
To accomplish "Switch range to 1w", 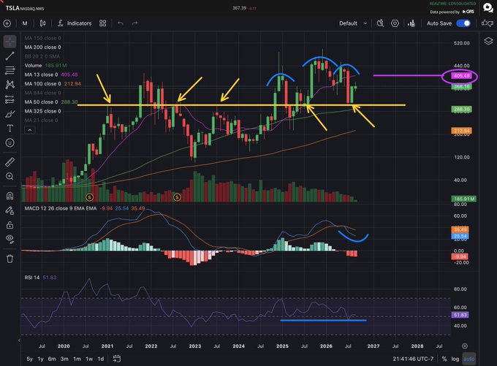I will click(x=89, y=359).
